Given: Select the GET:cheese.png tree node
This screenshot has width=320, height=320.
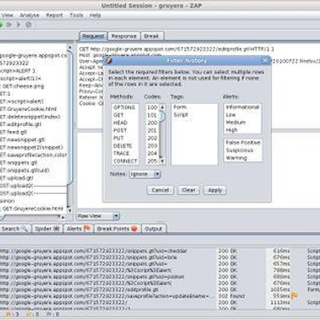Looking at the screenshot, I should pyautogui.click(x=23, y=86).
